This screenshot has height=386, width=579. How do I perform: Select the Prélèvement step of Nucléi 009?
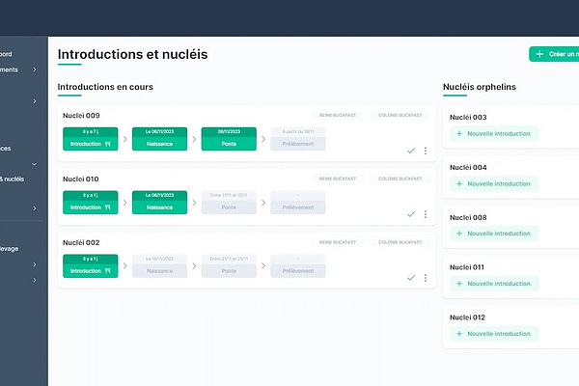pyautogui.click(x=298, y=139)
